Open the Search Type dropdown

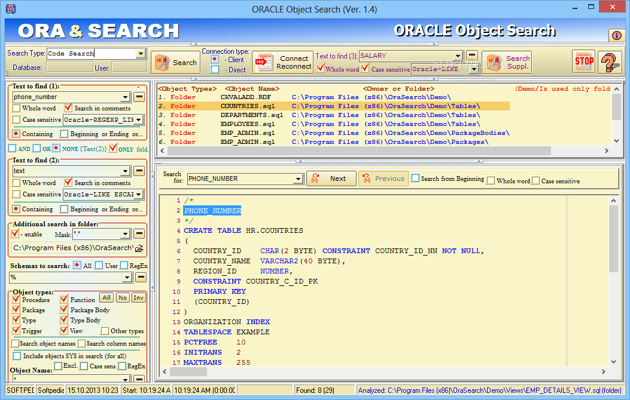[141, 54]
